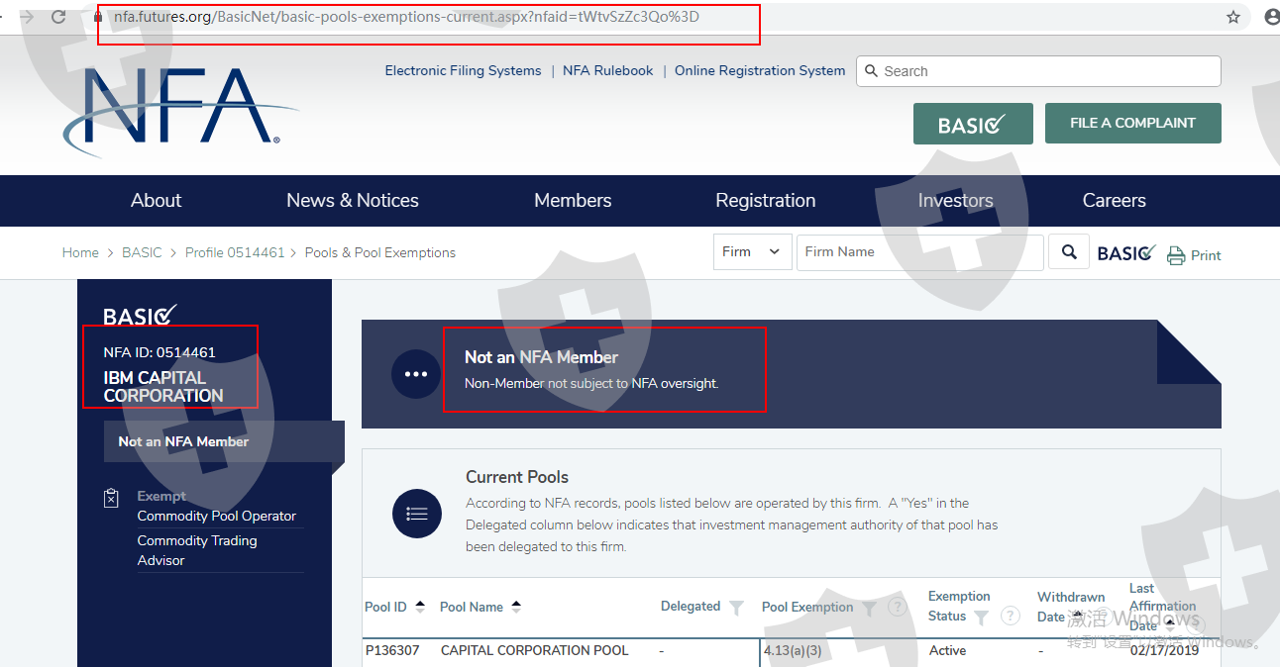This screenshot has height=667, width=1280.
Task: Click the Current Pools list icon
Action: click(417, 513)
